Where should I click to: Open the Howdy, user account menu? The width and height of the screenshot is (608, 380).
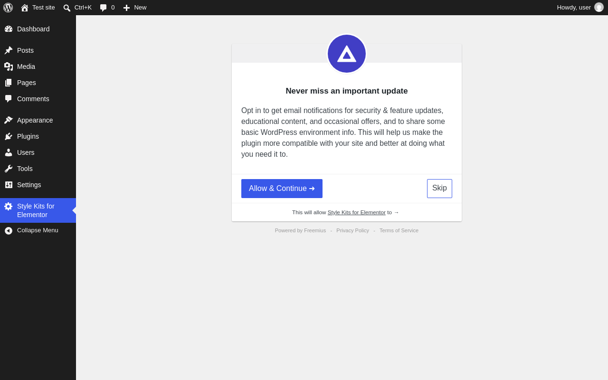point(580,8)
